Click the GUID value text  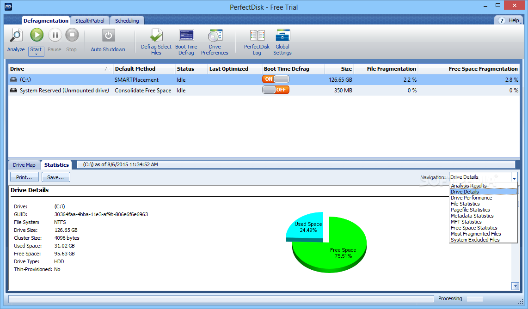[x=101, y=214]
